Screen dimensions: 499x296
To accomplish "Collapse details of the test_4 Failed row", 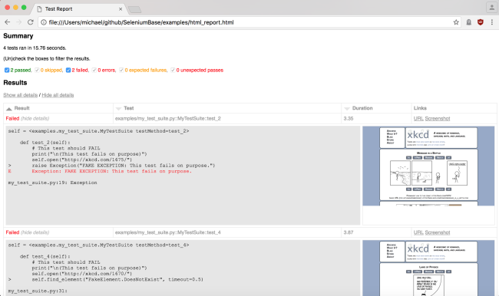I will pyautogui.click(x=35, y=232).
